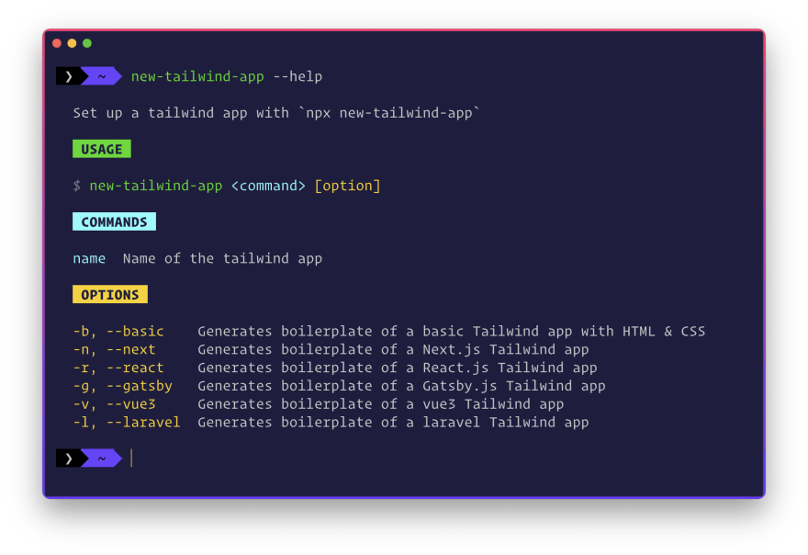Click the red close window dot
This screenshot has width=808, height=555.
pyautogui.click(x=57, y=43)
